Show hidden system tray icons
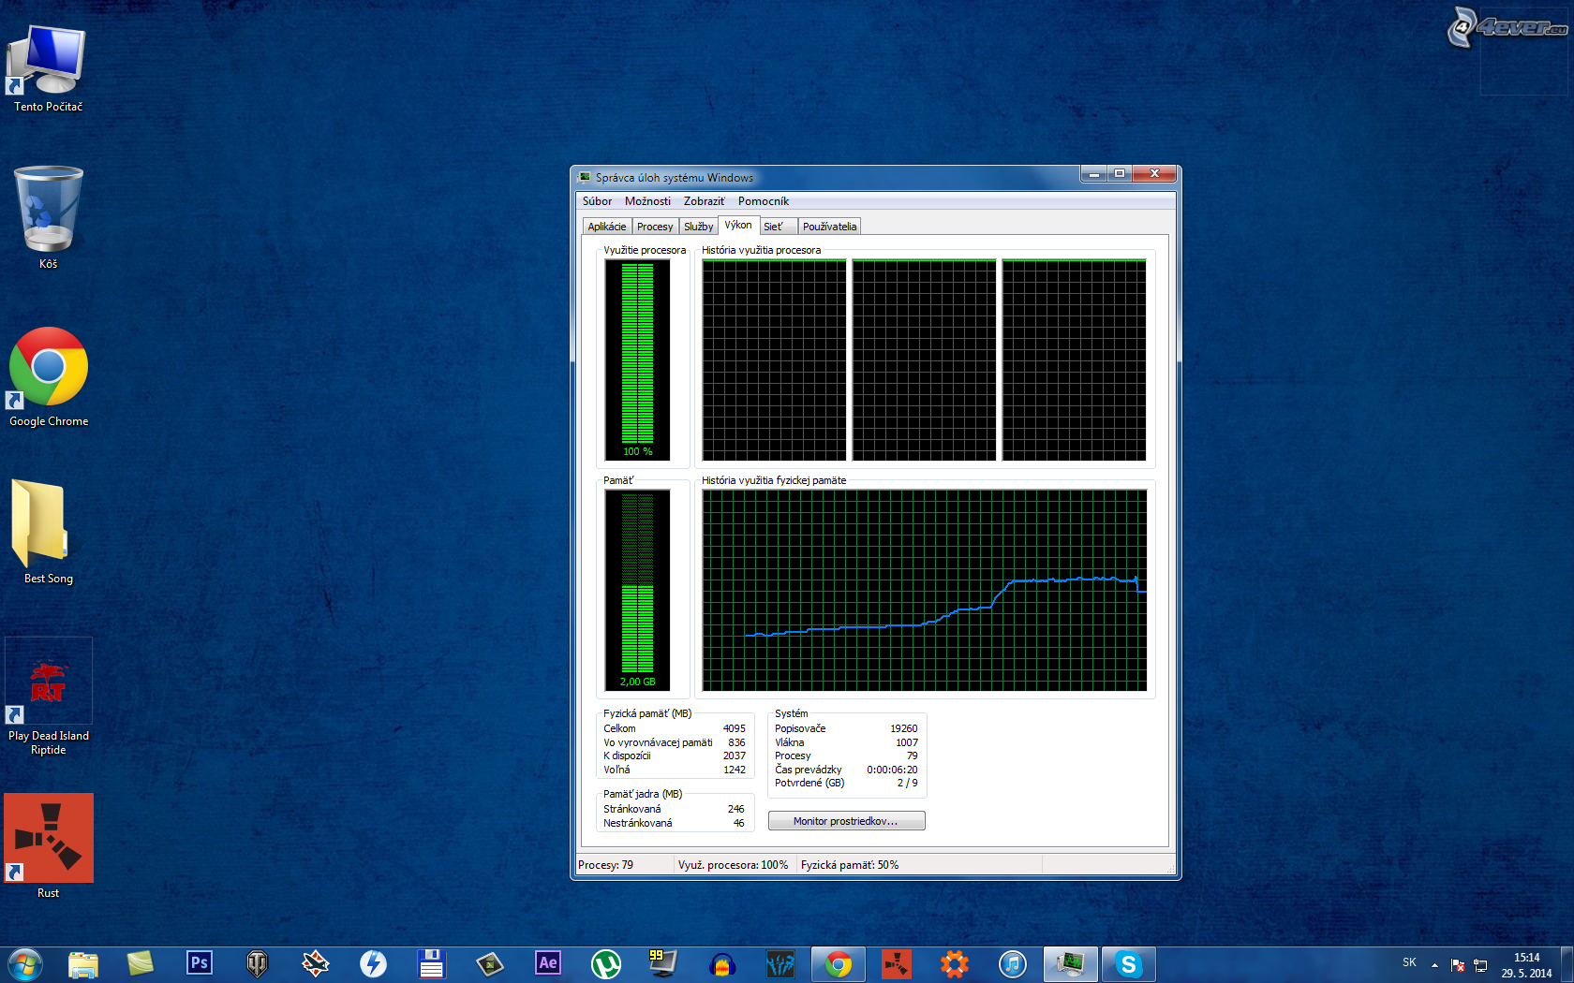The width and height of the screenshot is (1574, 983). pos(1434,964)
